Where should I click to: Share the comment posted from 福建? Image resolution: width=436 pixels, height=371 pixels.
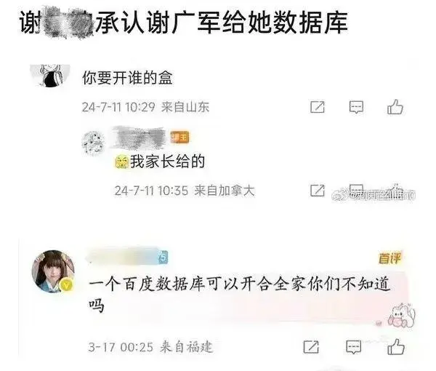(311, 347)
